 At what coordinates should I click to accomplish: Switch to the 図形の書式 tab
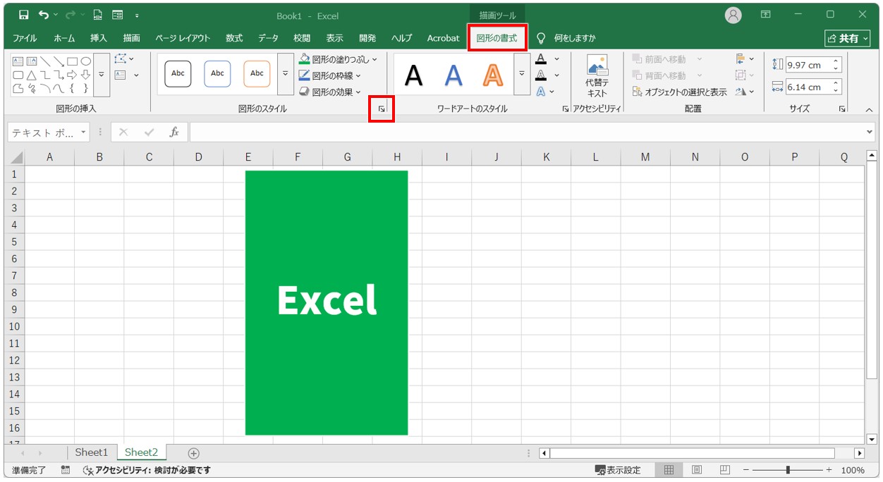pos(497,38)
